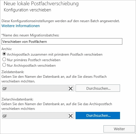Click the Neue lokale Postfachverschiebung heading
Viewport: 136px width, 134px height.
pos(41,4)
